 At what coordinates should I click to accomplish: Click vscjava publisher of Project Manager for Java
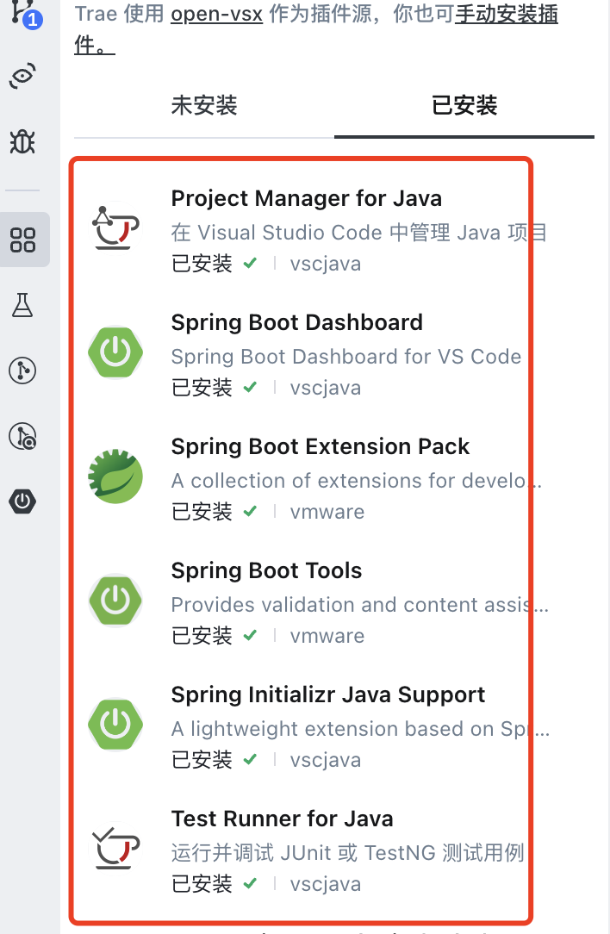coord(326,264)
